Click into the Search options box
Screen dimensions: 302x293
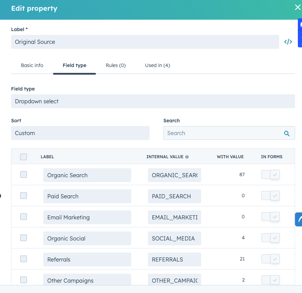[x=222, y=133]
